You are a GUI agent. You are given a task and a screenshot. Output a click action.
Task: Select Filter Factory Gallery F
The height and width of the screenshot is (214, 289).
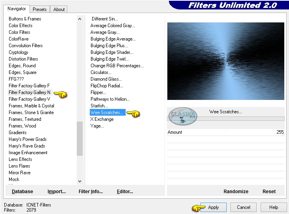(x=29, y=86)
